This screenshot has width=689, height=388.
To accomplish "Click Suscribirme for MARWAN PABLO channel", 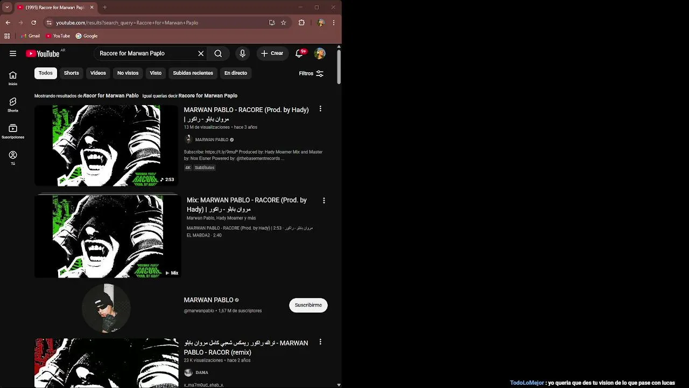I will tap(308, 305).
